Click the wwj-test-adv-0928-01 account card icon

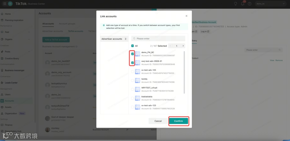click(137, 63)
